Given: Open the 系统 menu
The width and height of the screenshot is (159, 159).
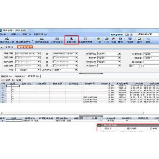Looking at the screenshot, I should [4, 34].
